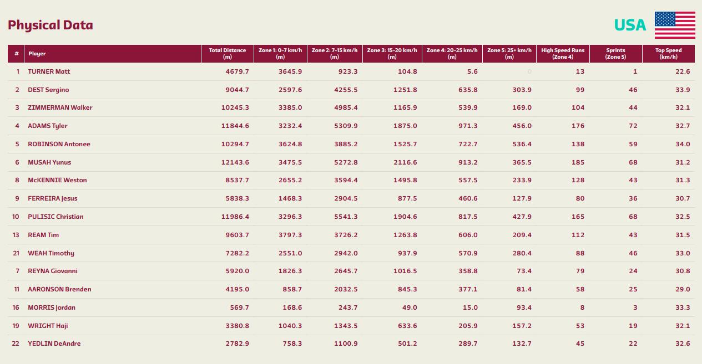The height and width of the screenshot is (364, 702).
Task: Click player name WRIGHT Haji
Action: pyautogui.click(x=48, y=326)
